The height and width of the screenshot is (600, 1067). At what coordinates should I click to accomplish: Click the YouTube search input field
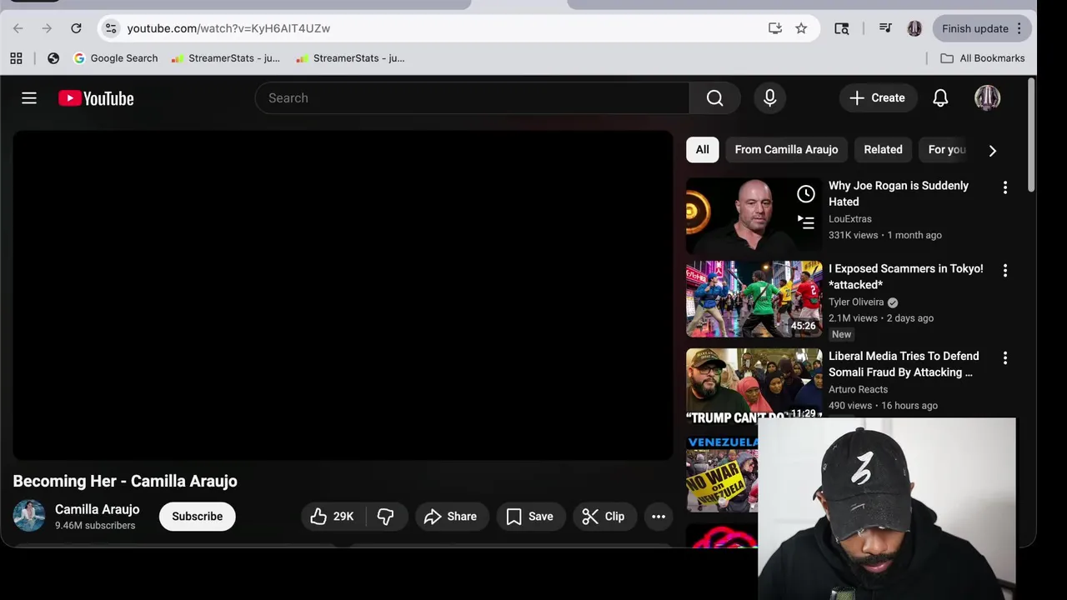point(473,98)
